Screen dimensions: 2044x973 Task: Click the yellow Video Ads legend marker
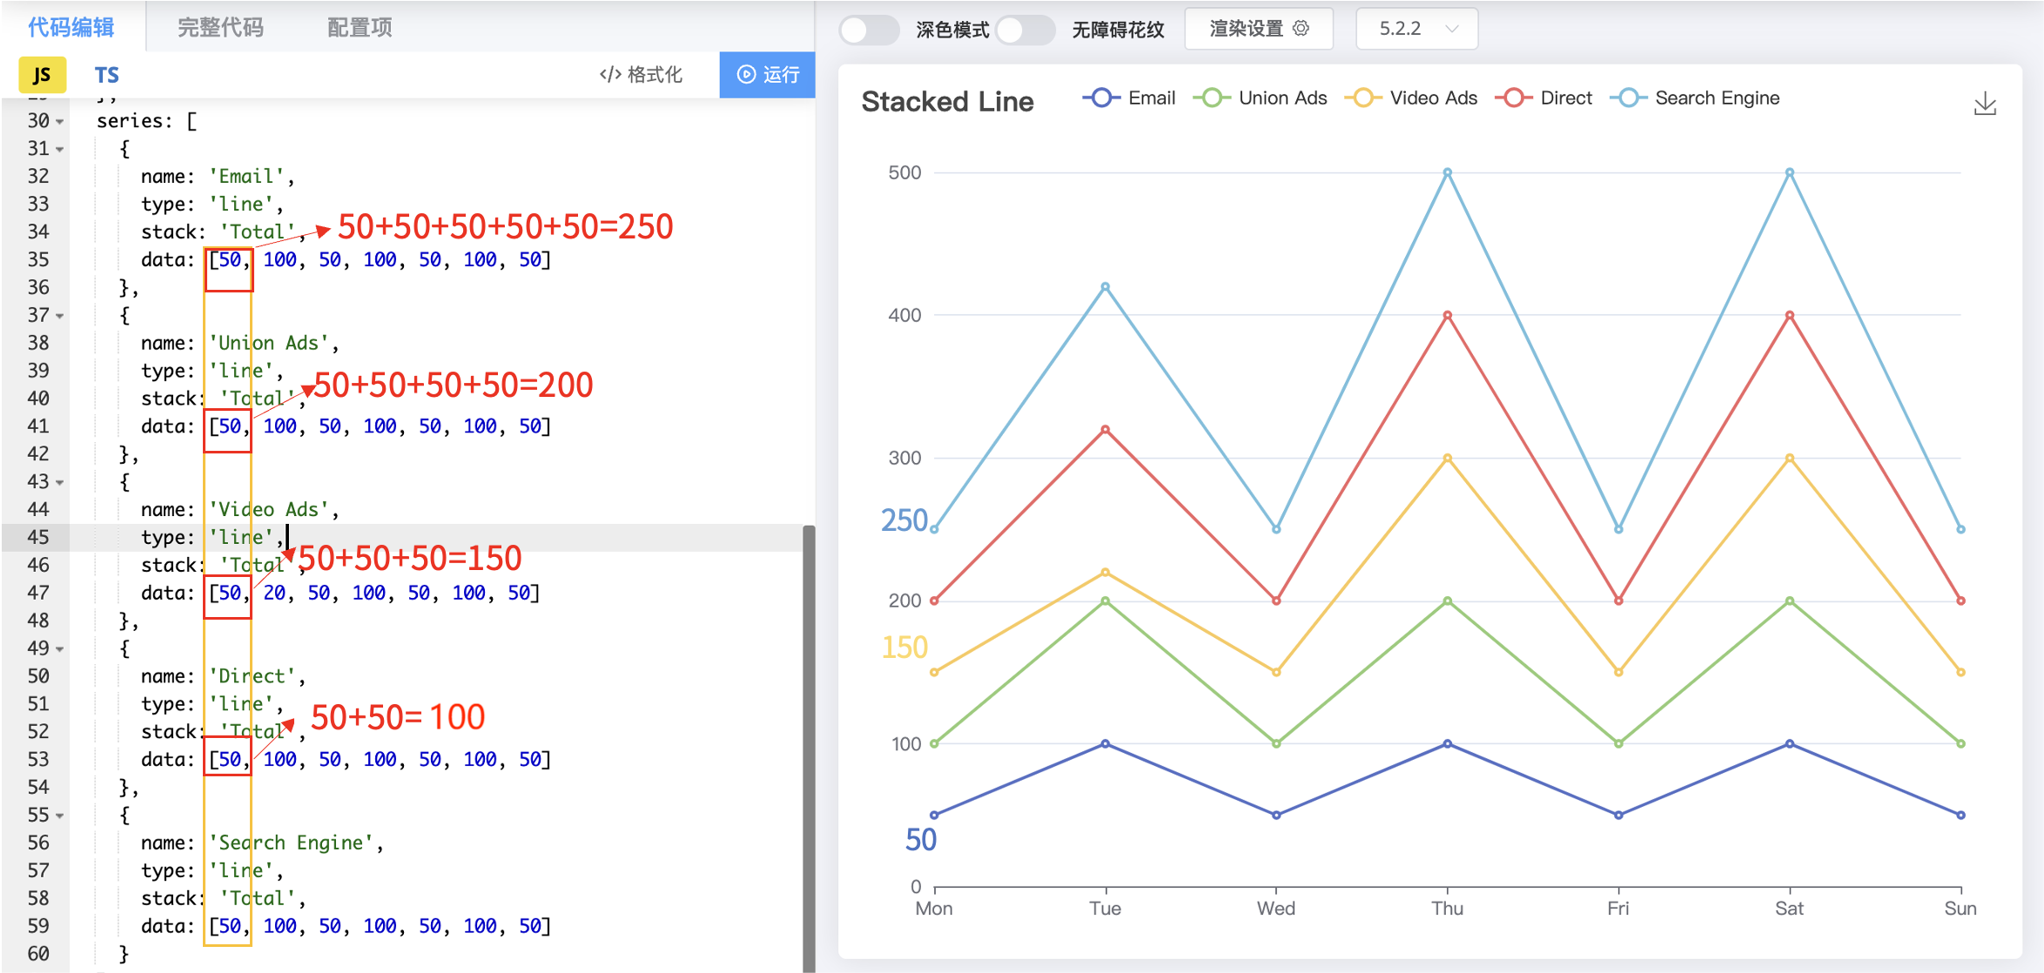pyautogui.click(x=1363, y=97)
